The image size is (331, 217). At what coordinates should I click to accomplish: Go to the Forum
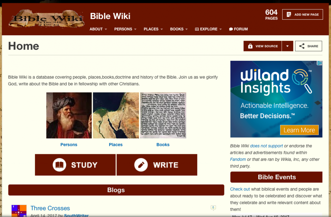tap(238, 29)
